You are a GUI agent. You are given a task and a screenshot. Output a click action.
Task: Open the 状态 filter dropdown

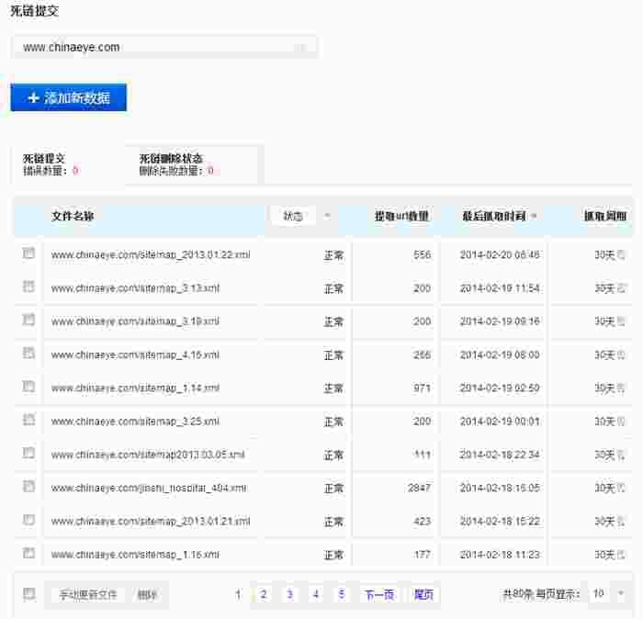[x=301, y=216]
